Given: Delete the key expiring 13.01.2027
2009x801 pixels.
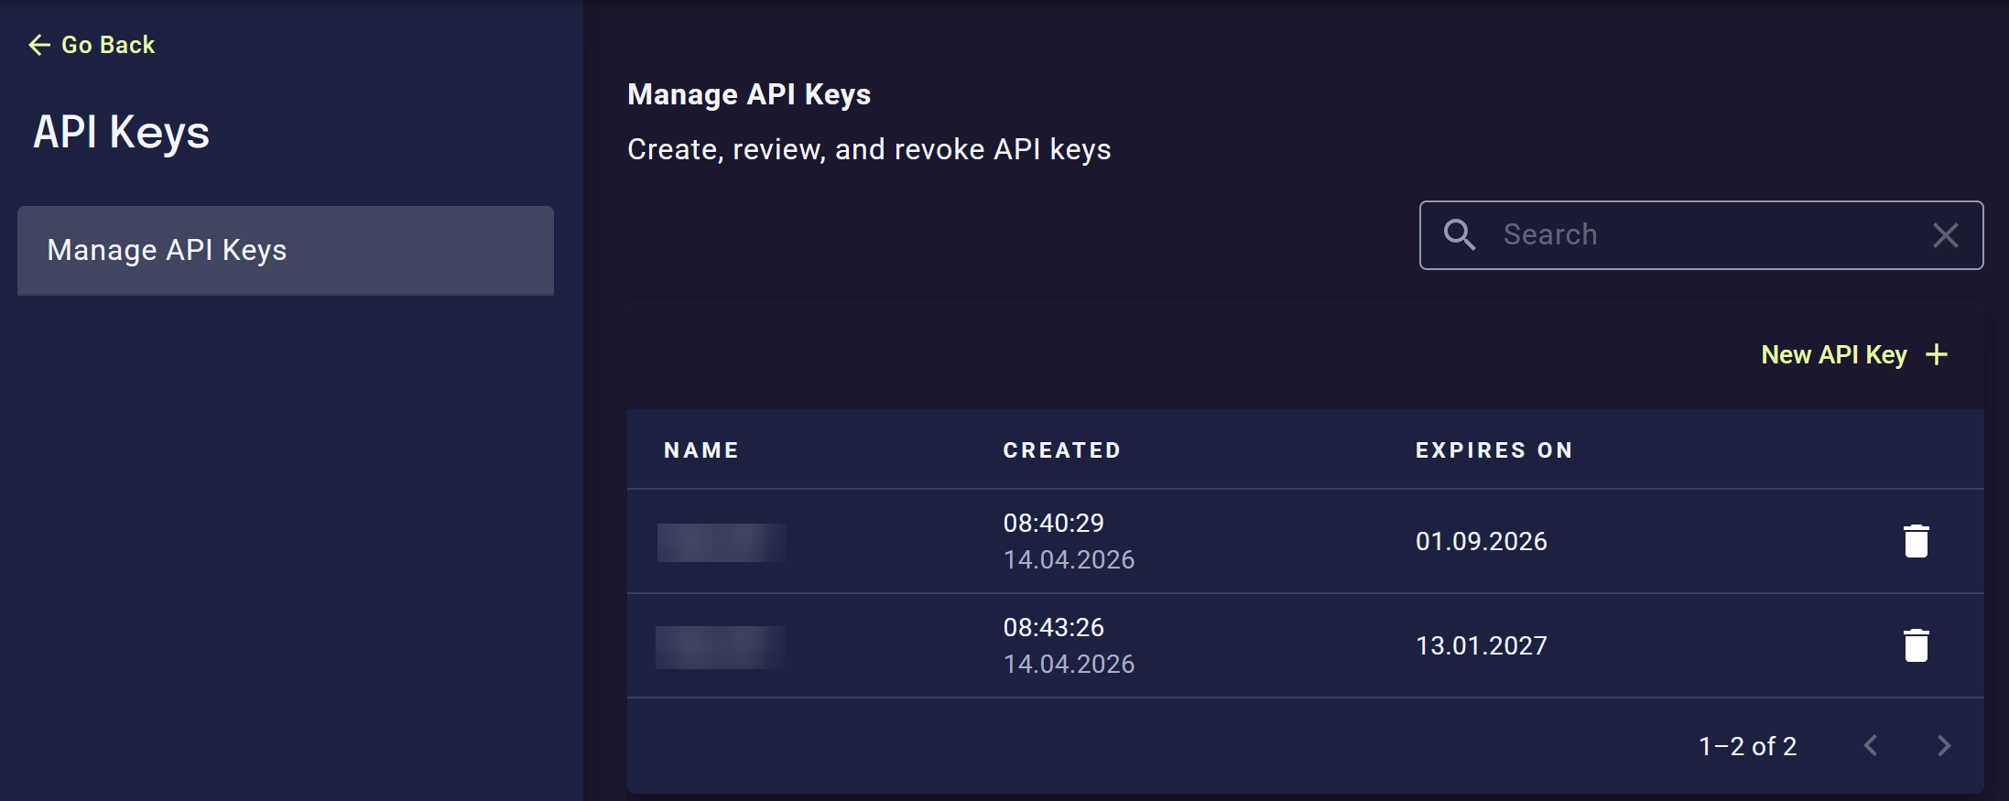Looking at the screenshot, I should tap(1917, 645).
